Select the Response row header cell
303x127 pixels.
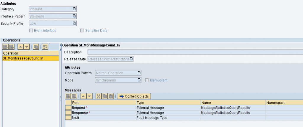pos(68,113)
